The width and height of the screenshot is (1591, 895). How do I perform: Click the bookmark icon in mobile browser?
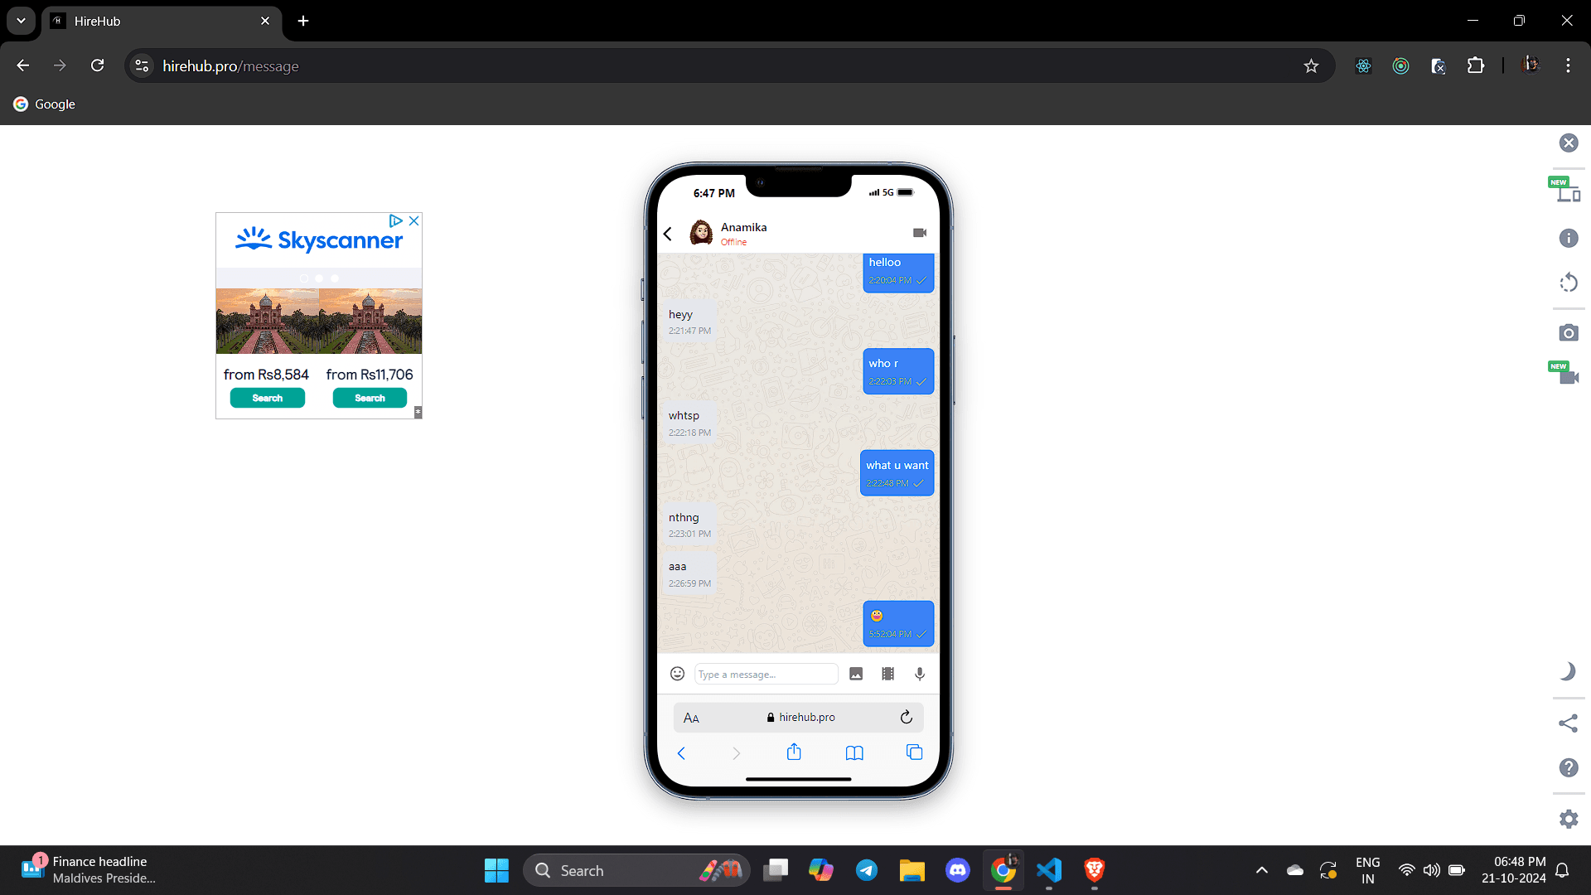tap(854, 753)
